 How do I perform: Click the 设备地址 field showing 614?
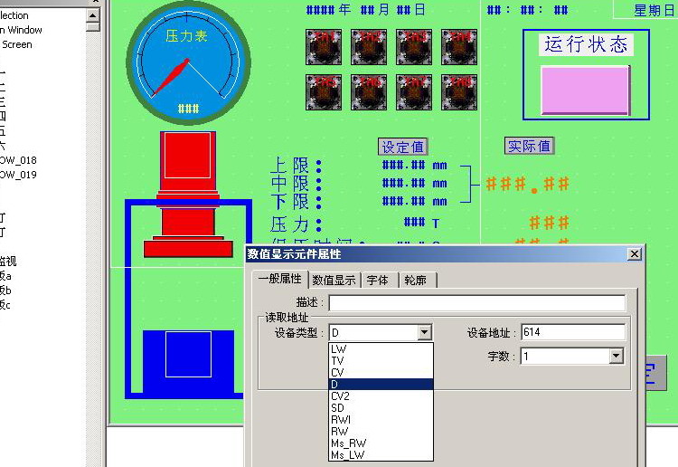pyautogui.click(x=572, y=332)
